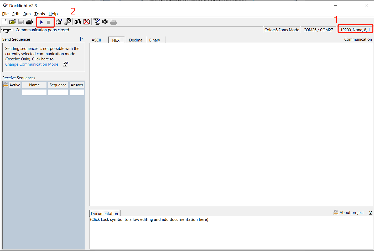Clear the communication window with the red X icon
Screen dimensions: 374x251
click(86, 22)
